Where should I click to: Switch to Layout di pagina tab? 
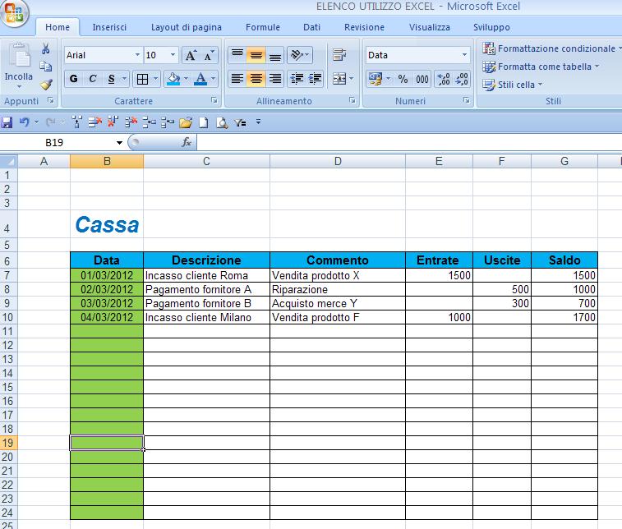click(186, 27)
